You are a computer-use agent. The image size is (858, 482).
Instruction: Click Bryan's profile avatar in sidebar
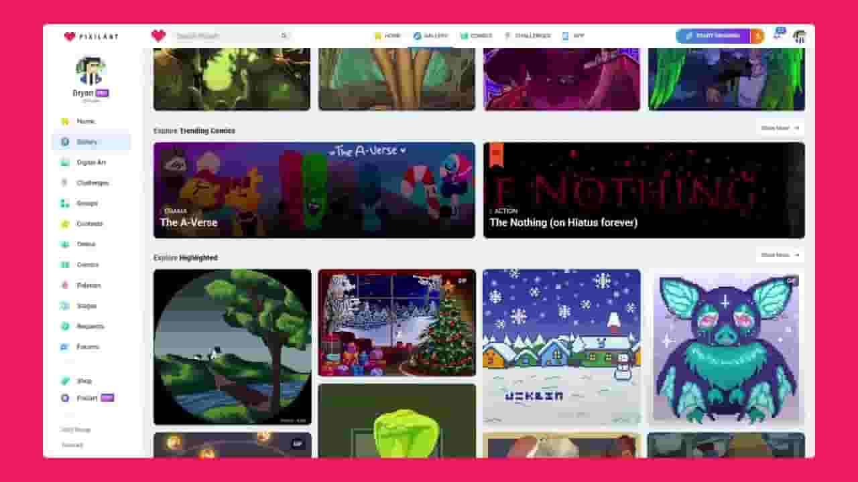point(90,72)
